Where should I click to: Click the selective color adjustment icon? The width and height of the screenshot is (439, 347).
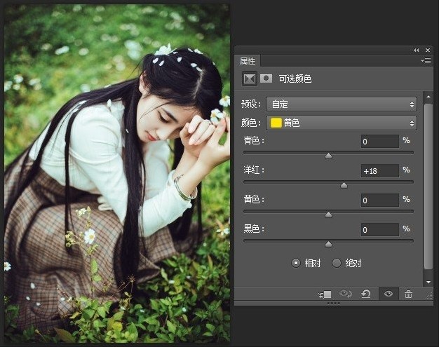click(249, 79)
